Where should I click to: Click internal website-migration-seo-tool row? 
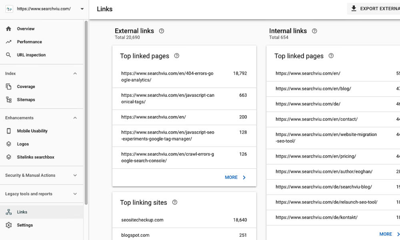(333, 138)
